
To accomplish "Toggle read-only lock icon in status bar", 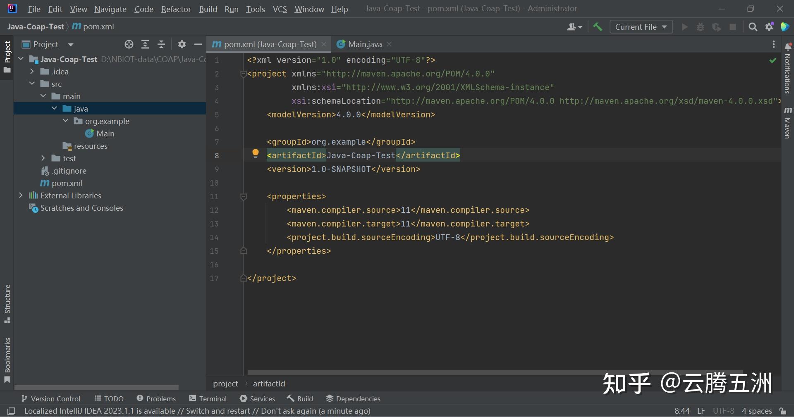I will click(x=783, y=411).
